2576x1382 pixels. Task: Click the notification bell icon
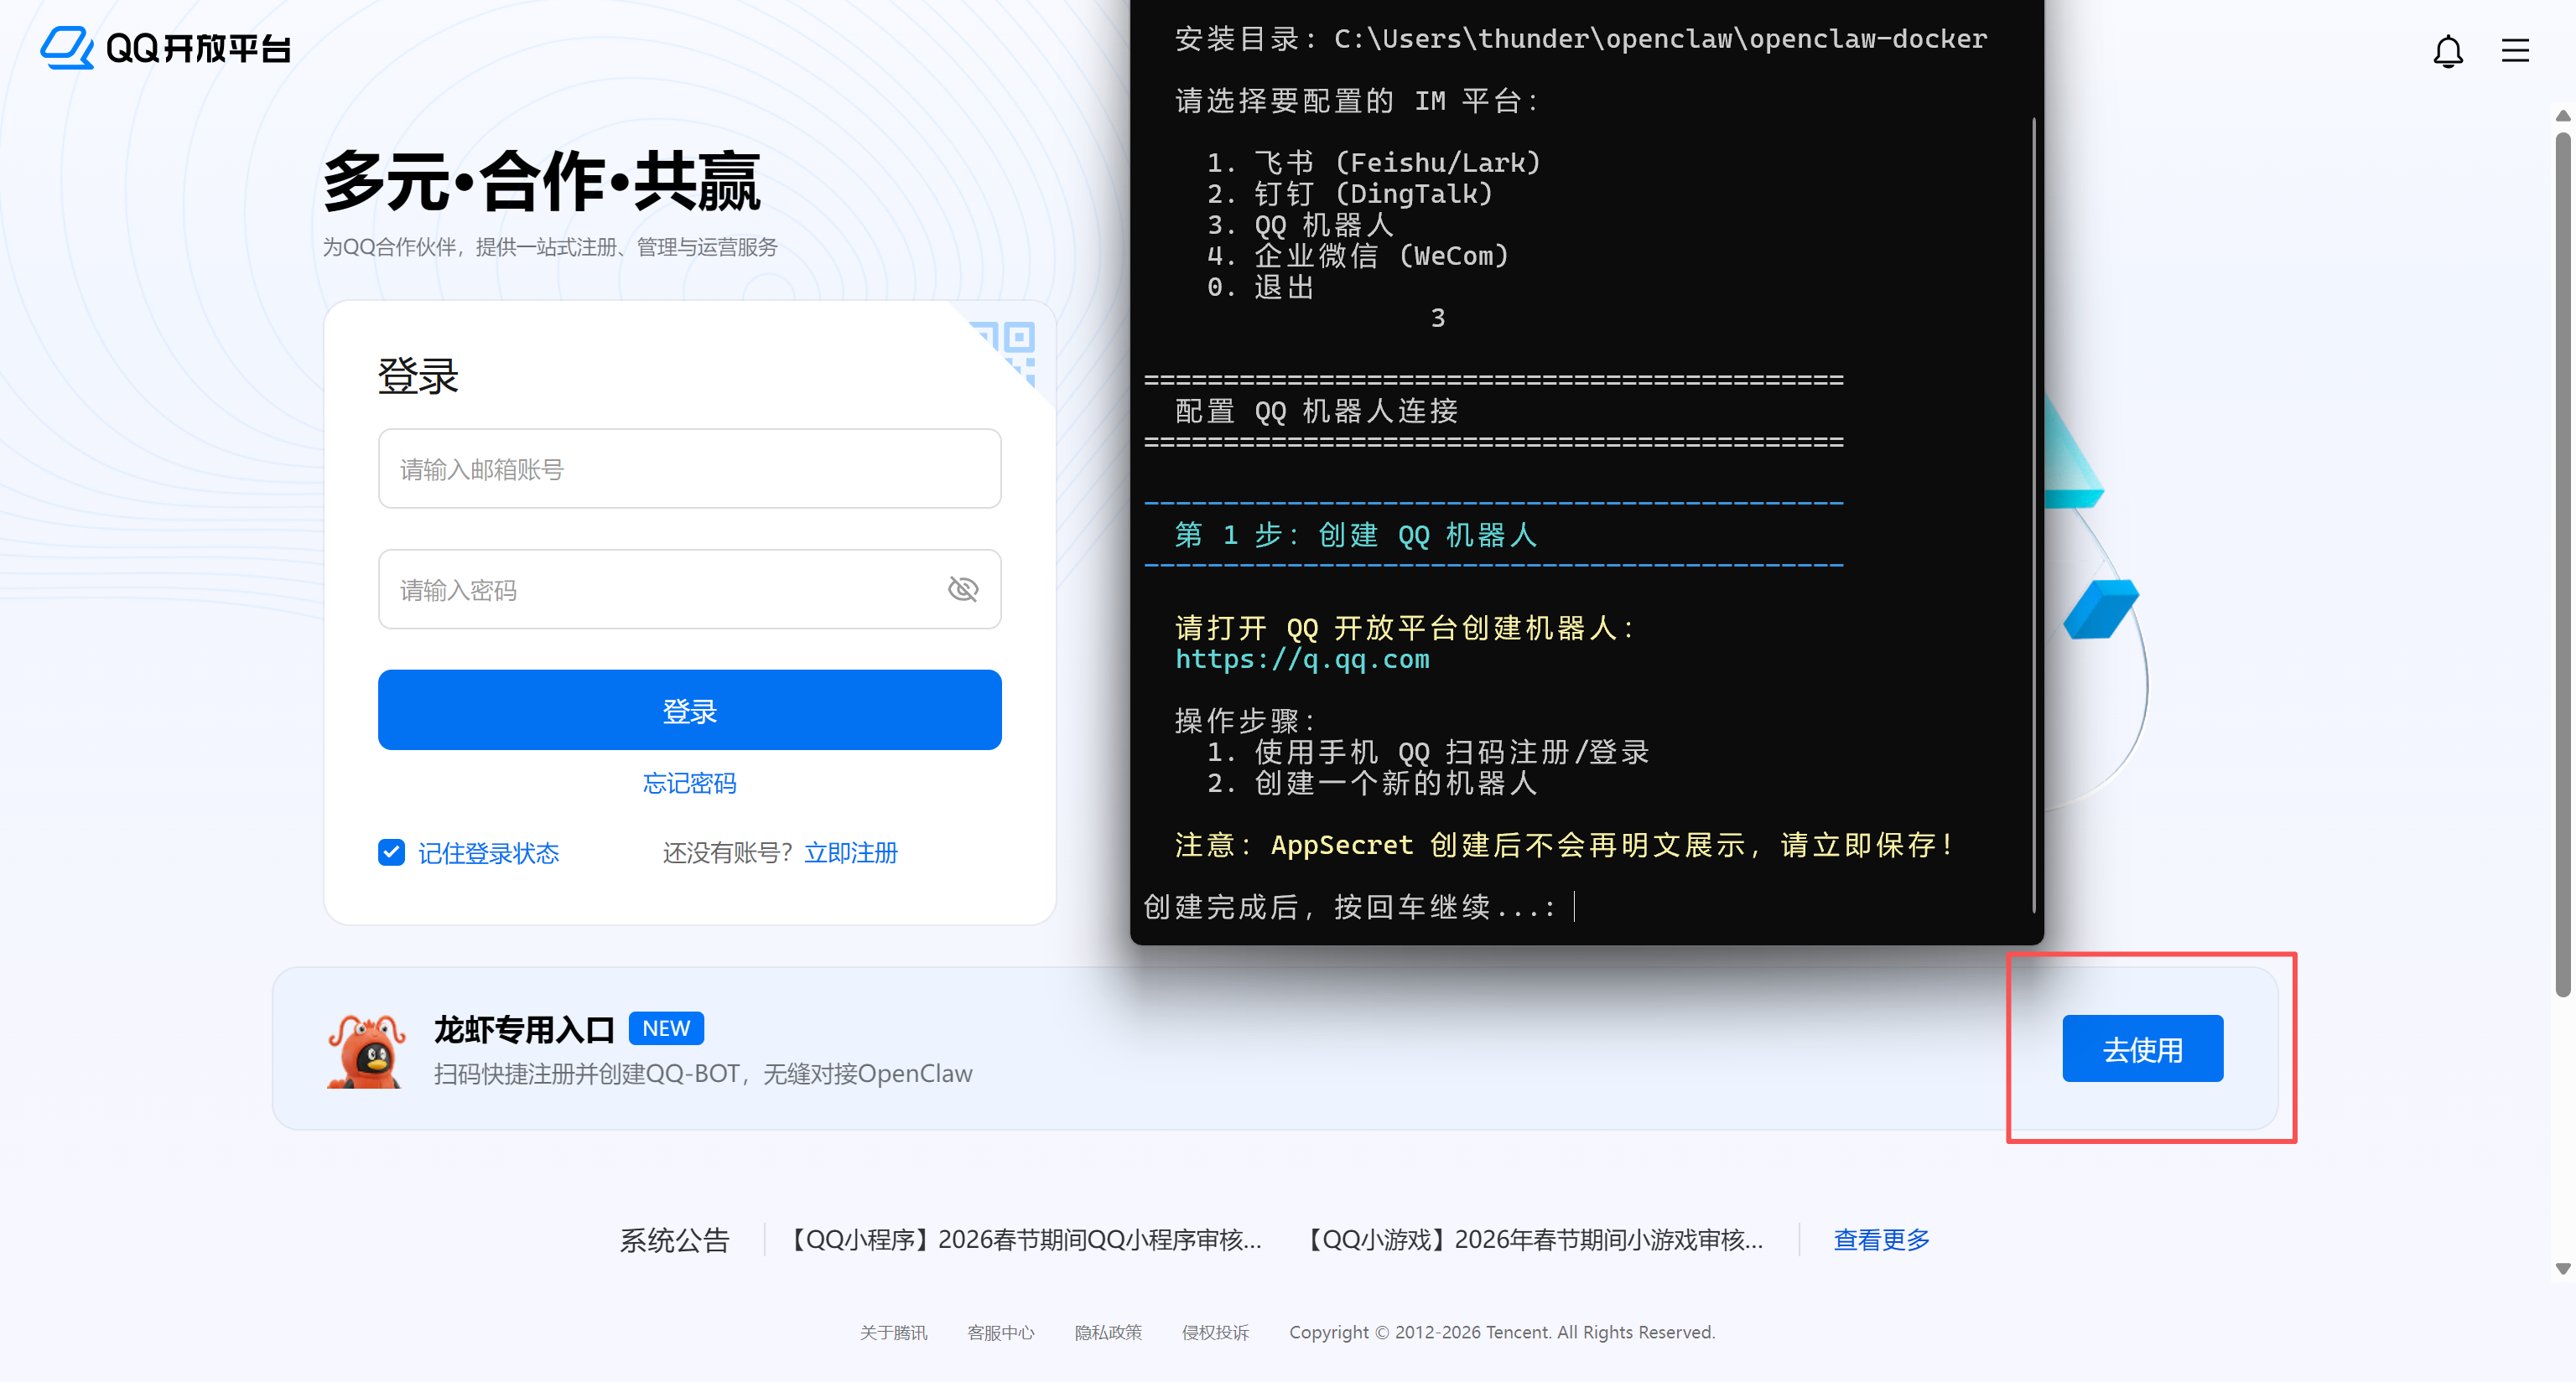coord(2447,50)
